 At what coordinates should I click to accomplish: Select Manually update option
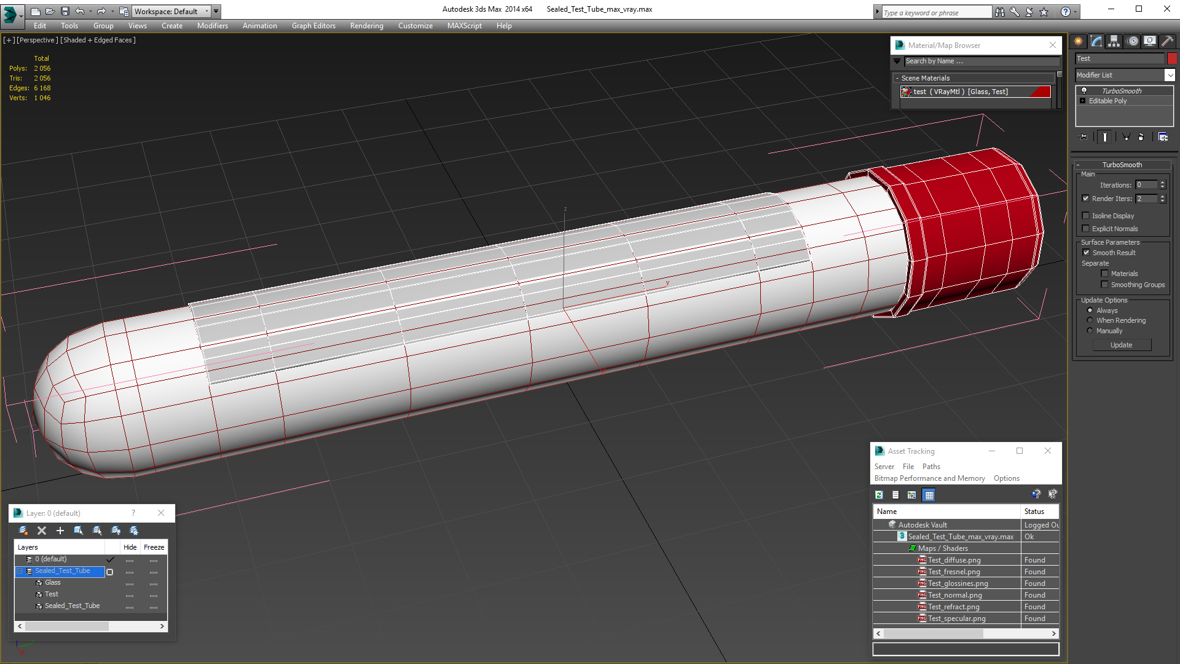pos(1090,331)
